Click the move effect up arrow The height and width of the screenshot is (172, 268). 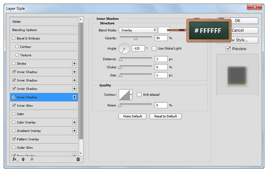coord(23,159)
